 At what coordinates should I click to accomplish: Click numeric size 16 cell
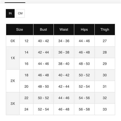click(26, 64)
